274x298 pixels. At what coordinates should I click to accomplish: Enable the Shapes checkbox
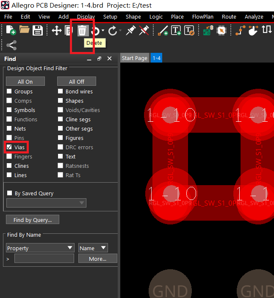(61, 101)
